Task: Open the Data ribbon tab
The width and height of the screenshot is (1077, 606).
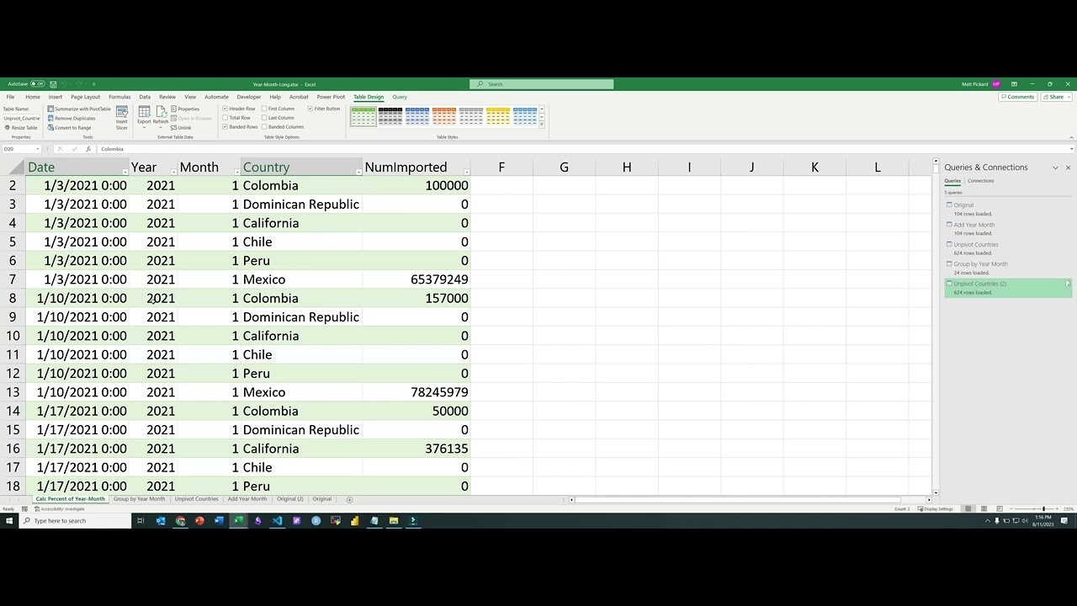Action: (145, 97)
